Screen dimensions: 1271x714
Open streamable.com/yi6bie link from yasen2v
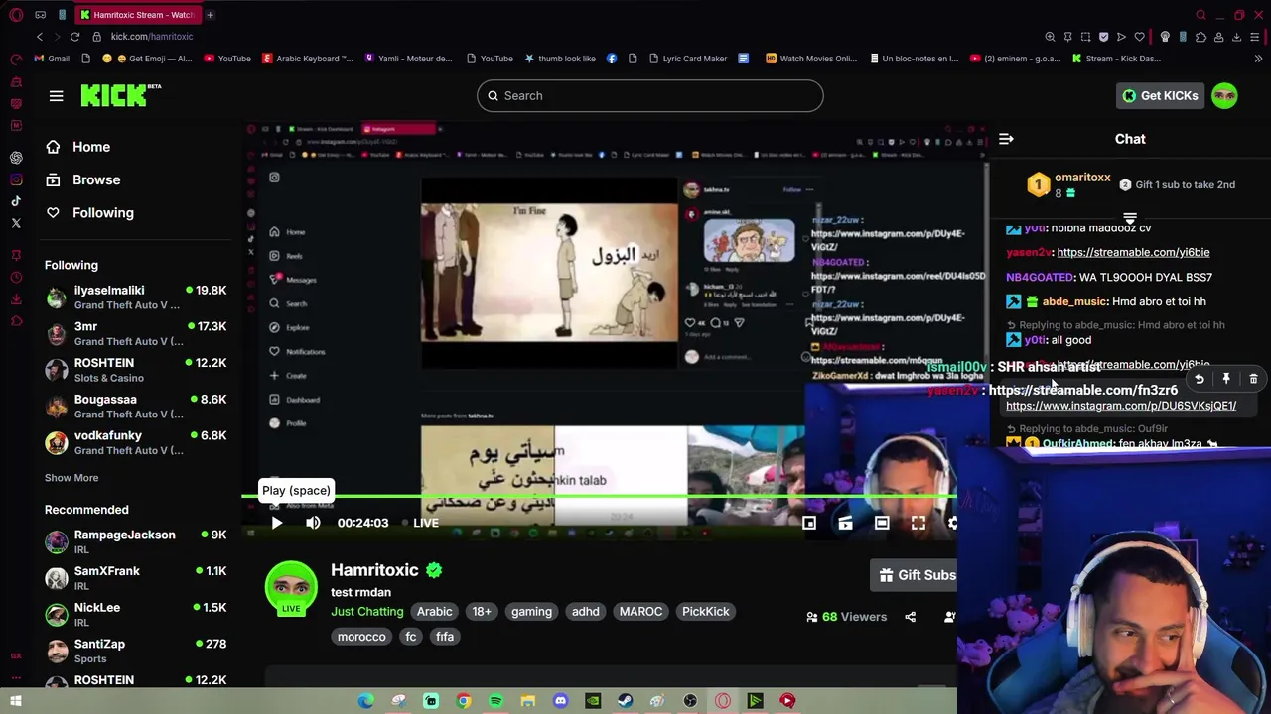pyautogui.click(x=1133, y=252)
